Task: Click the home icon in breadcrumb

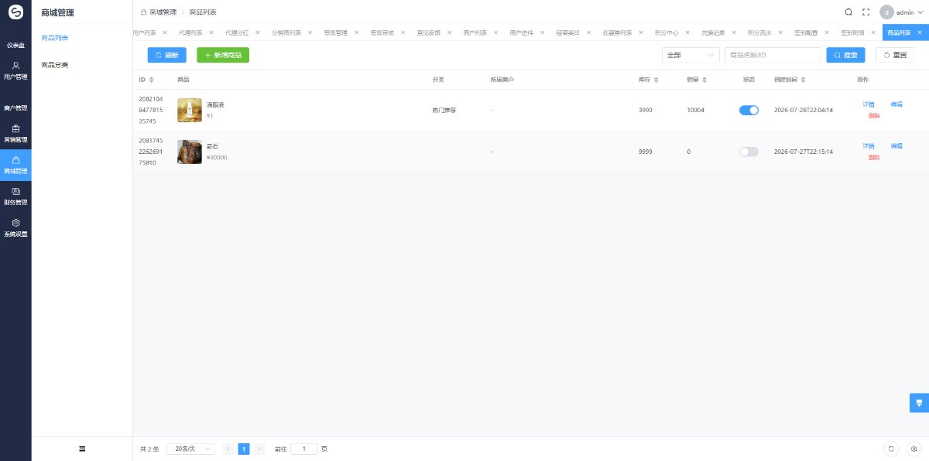Action: (143, 12)
